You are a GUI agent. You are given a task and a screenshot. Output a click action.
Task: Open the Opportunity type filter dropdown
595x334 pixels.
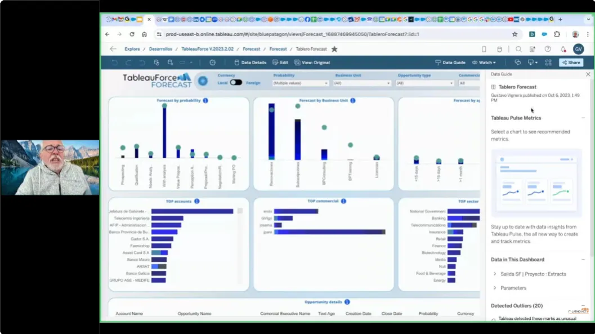424,83
